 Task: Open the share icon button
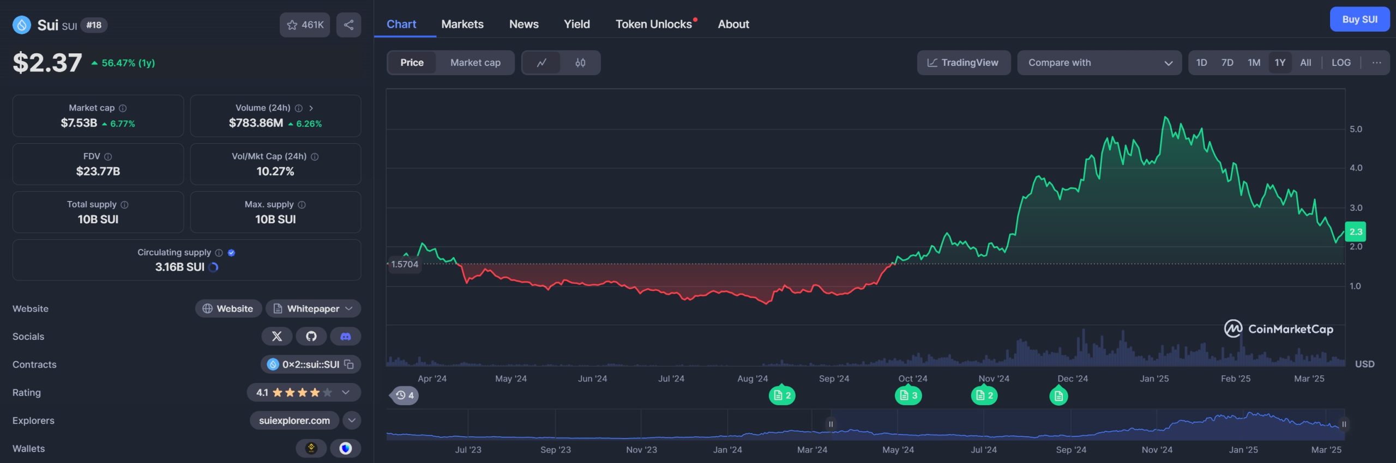click(x=349, y=25)
